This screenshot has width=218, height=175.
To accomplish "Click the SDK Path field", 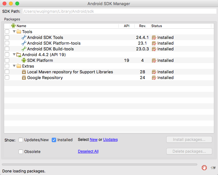I will pyautogui.click(x=120, y=11).
